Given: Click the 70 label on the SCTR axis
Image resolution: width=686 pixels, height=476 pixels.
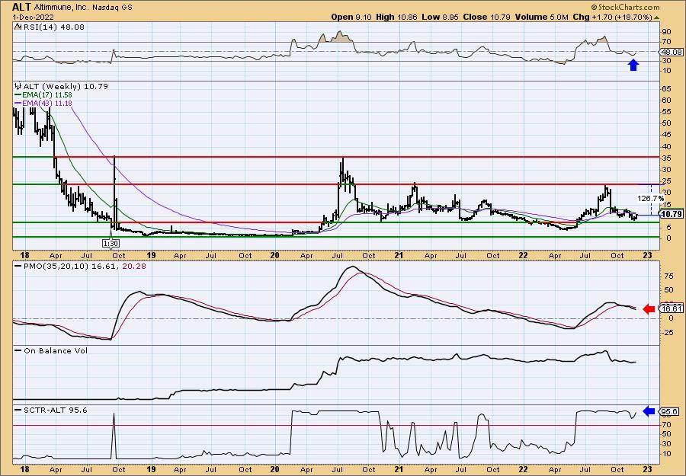Looking at the screenshot, I should point(667,425).
